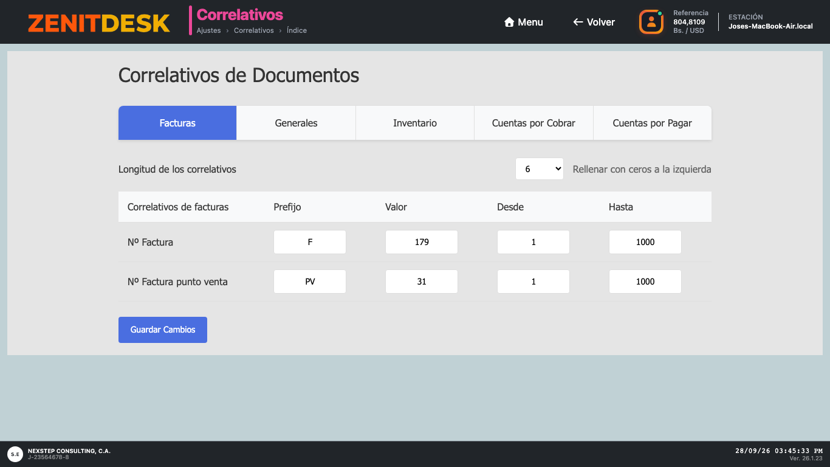
Task: Click the Desde column header
Action: click(x=510, y=207)
